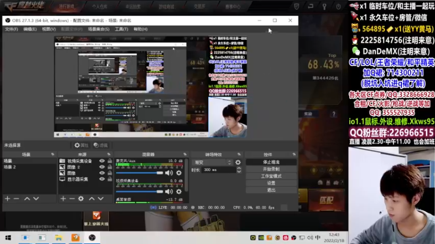Open the 渐变 transition dropdown

coord(213,162)
